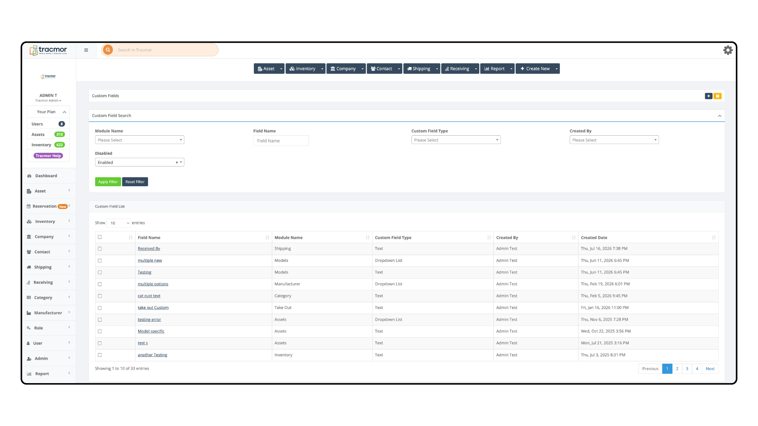The height and width of the screenshot is (426, 758).
Task: Click the Reservation calendar sidebar icon
Action: point(29,206)
